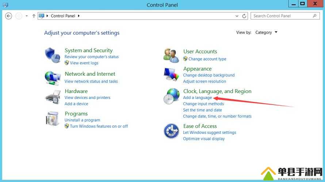Click Change date, time, or number formats
This screenshot has width=325, height=182.
(x=217, y=116)
